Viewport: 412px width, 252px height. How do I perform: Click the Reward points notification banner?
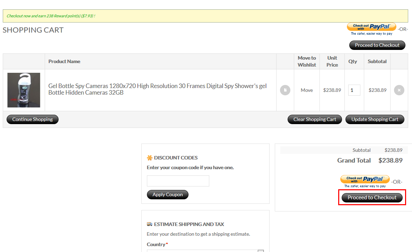[205, 16]
